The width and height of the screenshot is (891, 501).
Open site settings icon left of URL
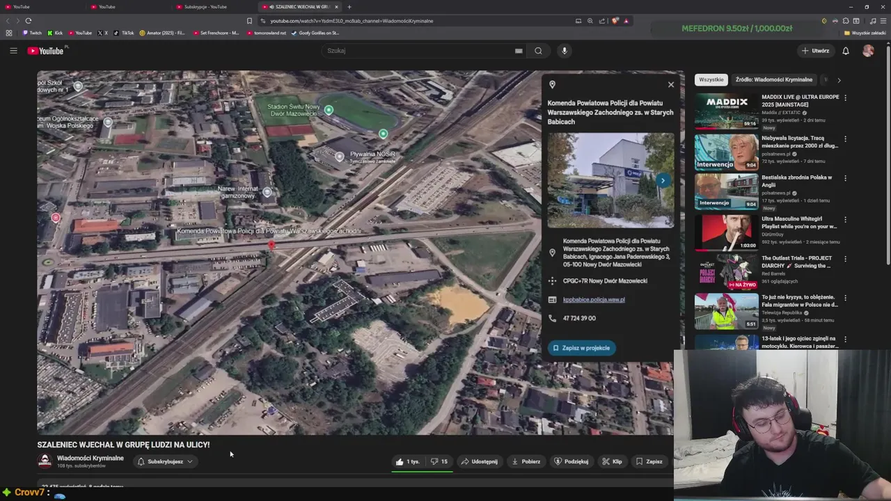click(x=264, y=21)
